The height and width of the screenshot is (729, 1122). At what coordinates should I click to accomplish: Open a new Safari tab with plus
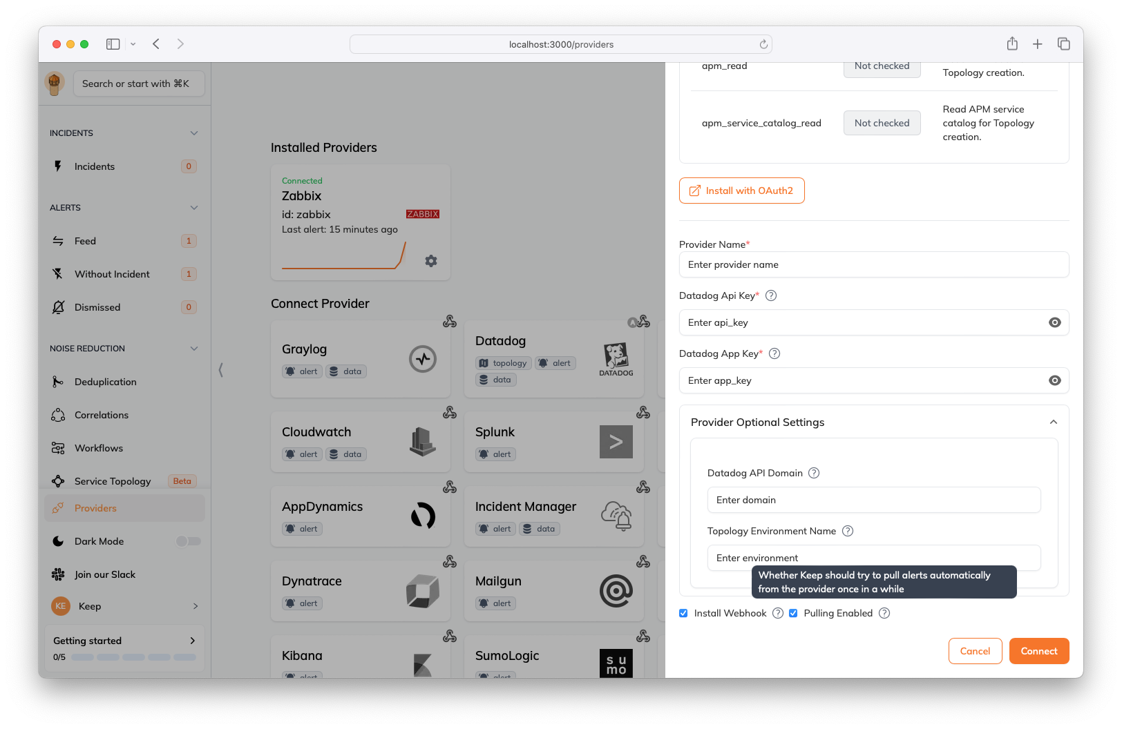coord(1038,44)
